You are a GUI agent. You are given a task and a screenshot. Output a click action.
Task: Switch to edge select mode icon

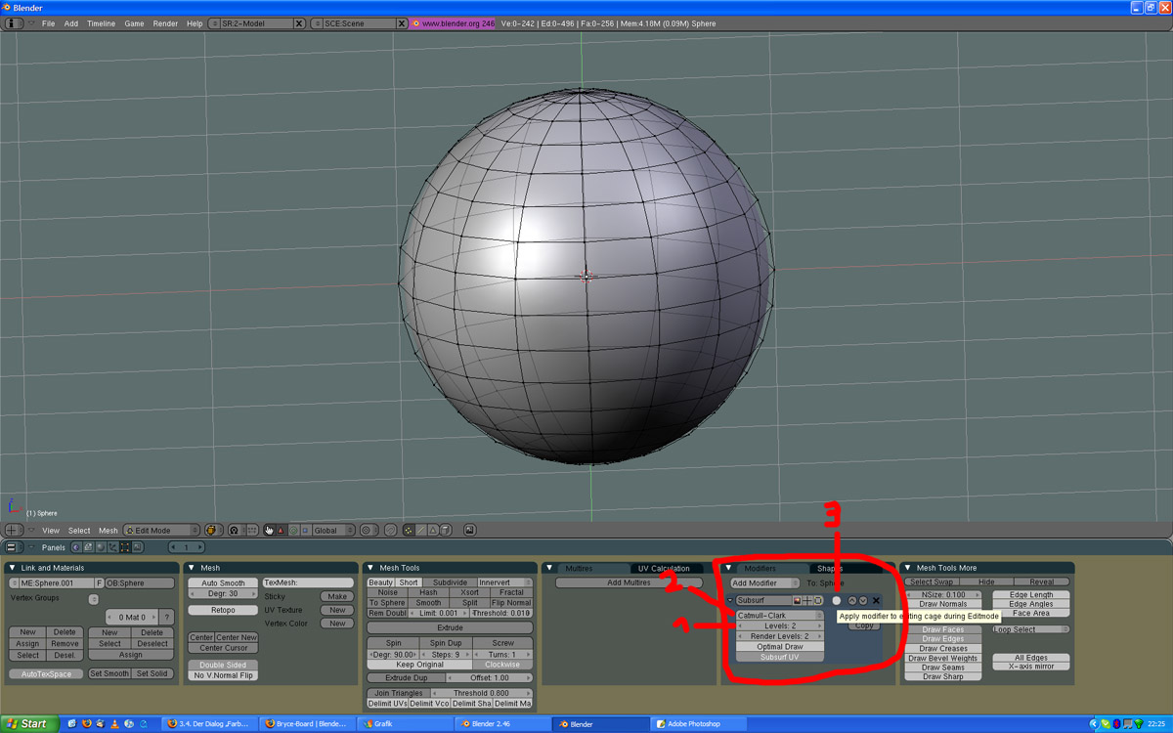(x=420, y=530)
